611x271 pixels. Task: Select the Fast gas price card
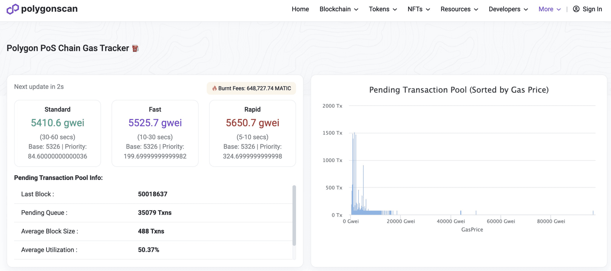[155, 133]
